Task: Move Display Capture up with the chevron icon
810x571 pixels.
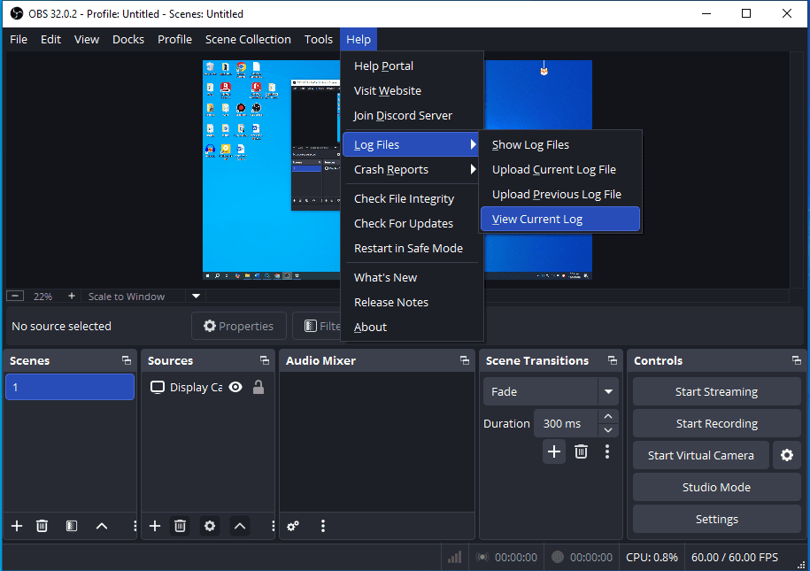Action: coord(239,526)
